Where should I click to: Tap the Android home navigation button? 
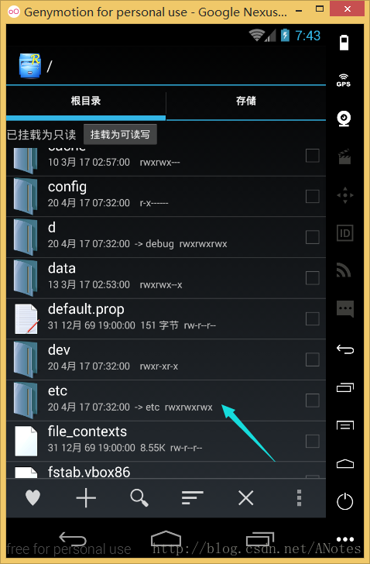166,538
